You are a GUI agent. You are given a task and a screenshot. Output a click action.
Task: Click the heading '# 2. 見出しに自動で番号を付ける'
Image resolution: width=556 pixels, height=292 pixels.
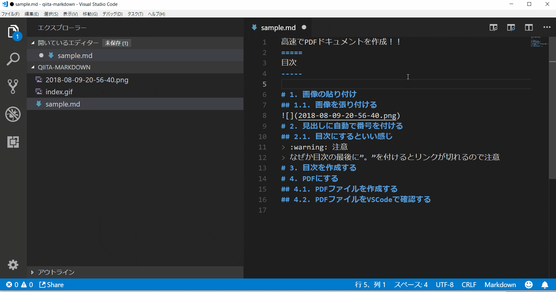(342, 126)
